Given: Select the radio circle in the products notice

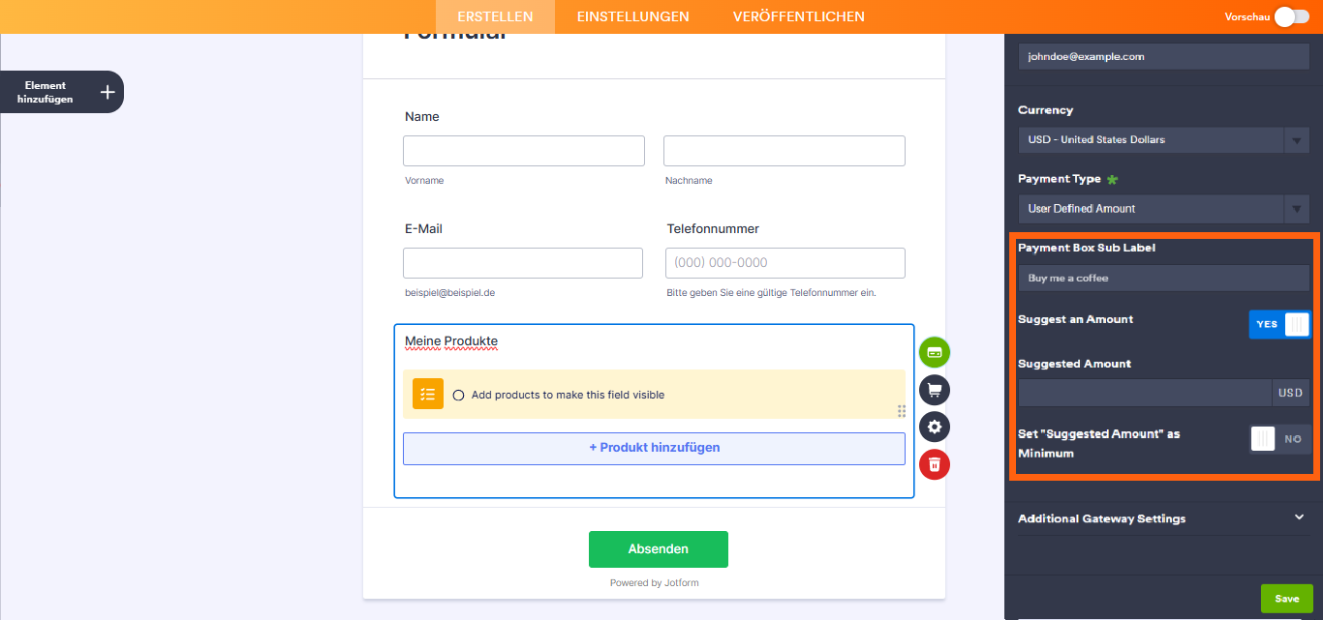Looking at the screenshot, I should coord(458,395).
